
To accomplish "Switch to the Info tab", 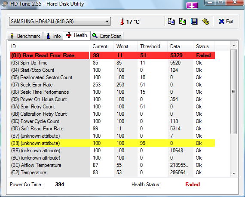I will pos(53,36).
